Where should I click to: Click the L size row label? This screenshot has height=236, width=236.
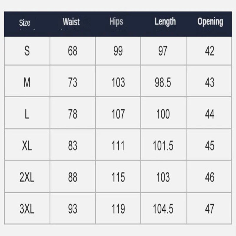27,114
